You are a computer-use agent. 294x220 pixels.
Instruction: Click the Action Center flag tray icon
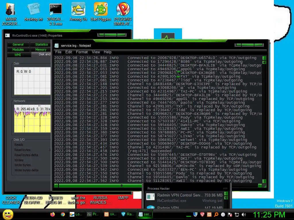230,215
